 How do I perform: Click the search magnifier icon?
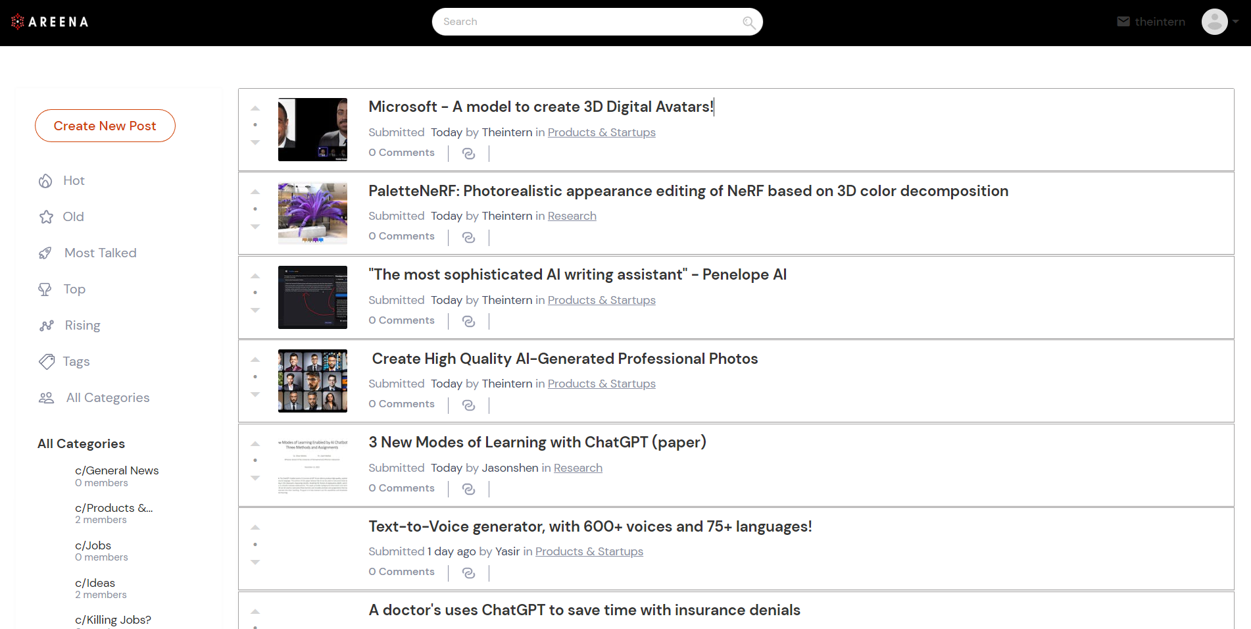point(748,22)
